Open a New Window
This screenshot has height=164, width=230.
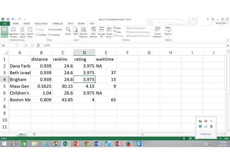(93, 32)
